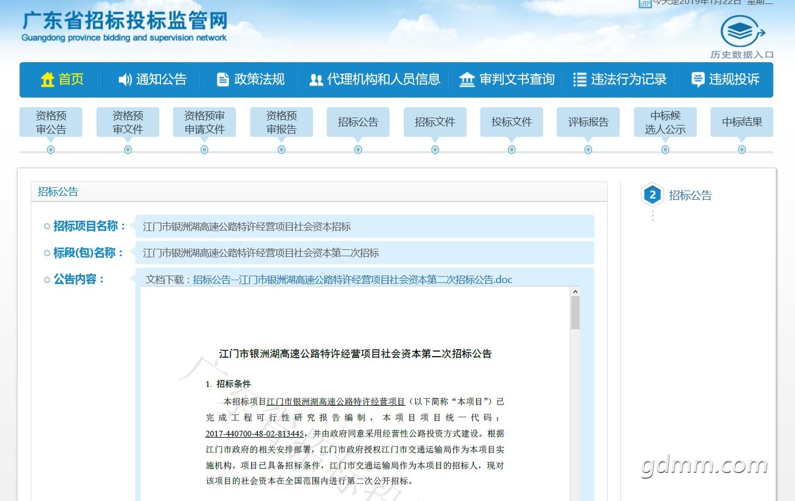Select the 资格预审公告 process step tab
This screenshot has height=501, width=795.
[x=51, y=122]
